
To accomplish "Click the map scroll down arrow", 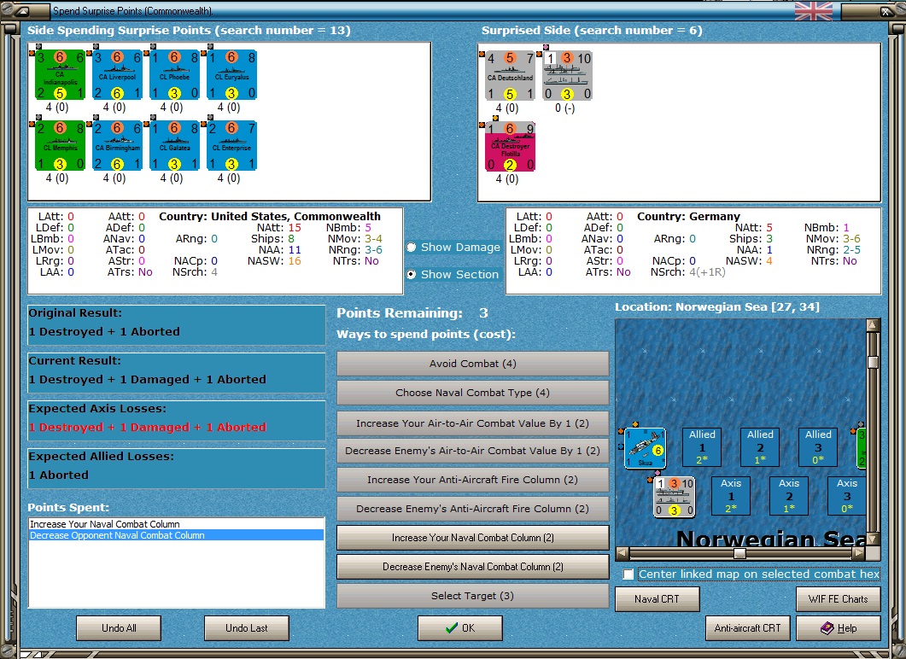I will pyautogui.click(x=873, y=539).
